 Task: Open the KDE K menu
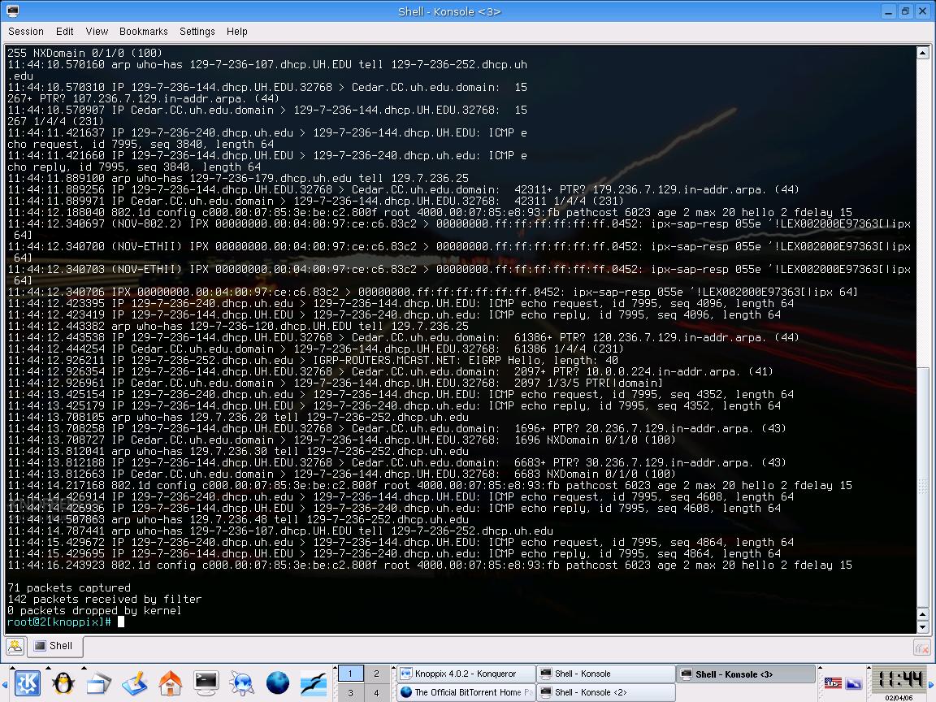coord(27,682)
